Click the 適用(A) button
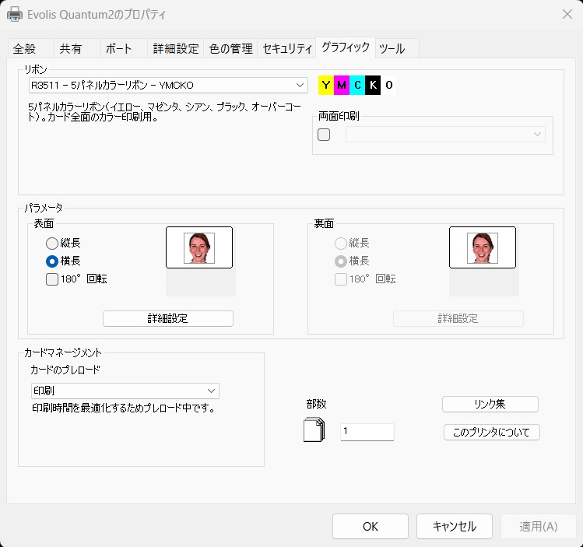This screenshot has height=547, width=583. (x=539, y=527)
